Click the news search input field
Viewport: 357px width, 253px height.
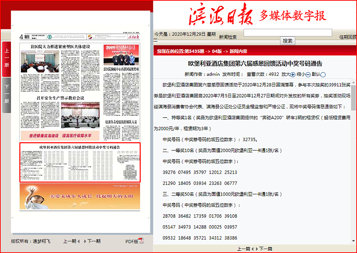coord(288,33)
